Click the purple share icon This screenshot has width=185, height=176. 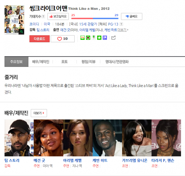coord(105,38)
